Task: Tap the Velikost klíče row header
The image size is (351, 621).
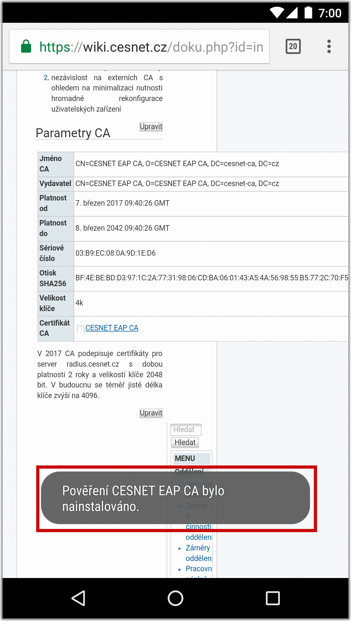Action: 56,303
